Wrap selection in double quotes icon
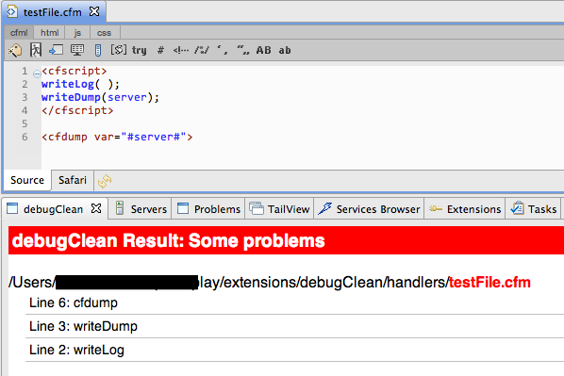The width and height of the screenshot is (564, 376). tap(243, 50)
